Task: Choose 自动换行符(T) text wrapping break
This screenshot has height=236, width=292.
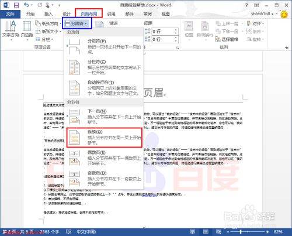Action: [x=104, y=88]
